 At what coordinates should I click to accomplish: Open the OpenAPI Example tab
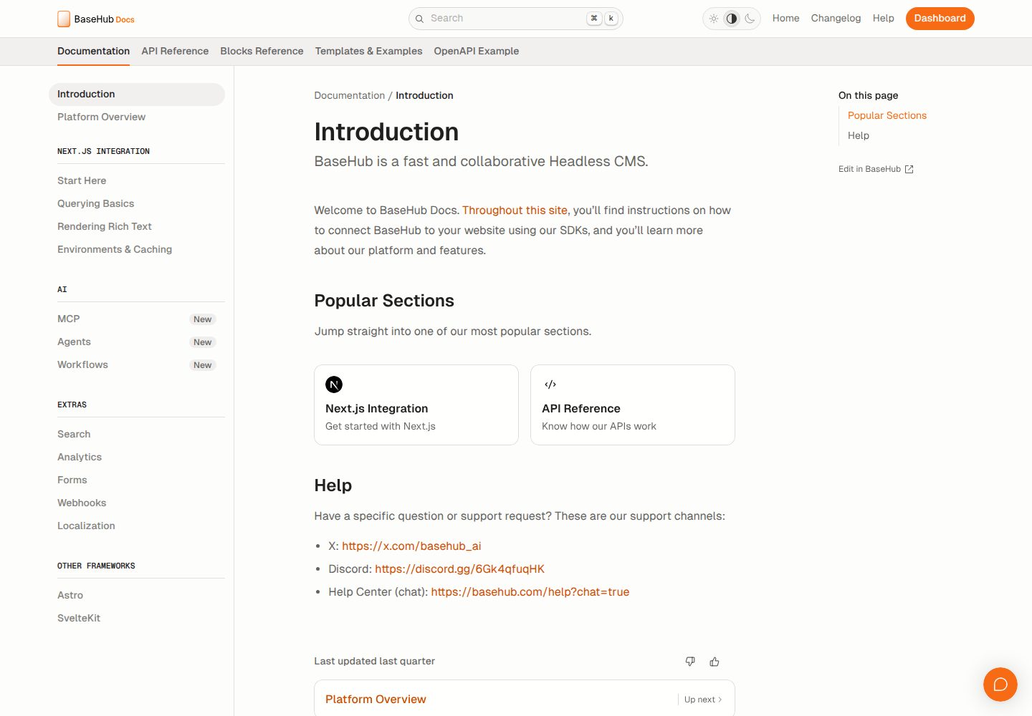coord(477,51)
